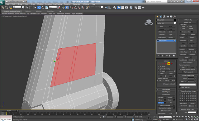Open the Utilities hammer panel tab
The height and width of the screenshot is (121, 199).
pos(174,17)
